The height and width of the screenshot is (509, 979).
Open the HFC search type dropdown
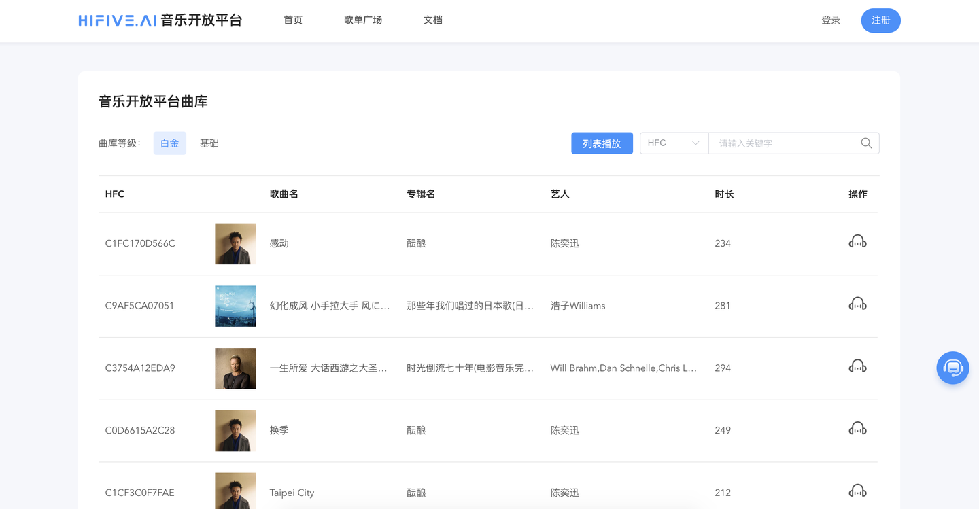click(x=674, y=143)
